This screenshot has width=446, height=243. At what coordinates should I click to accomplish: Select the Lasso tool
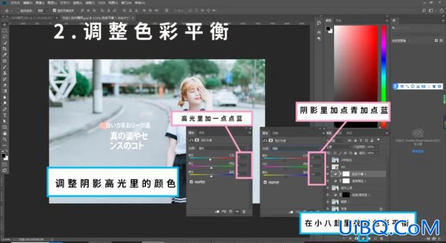(4, 37)
